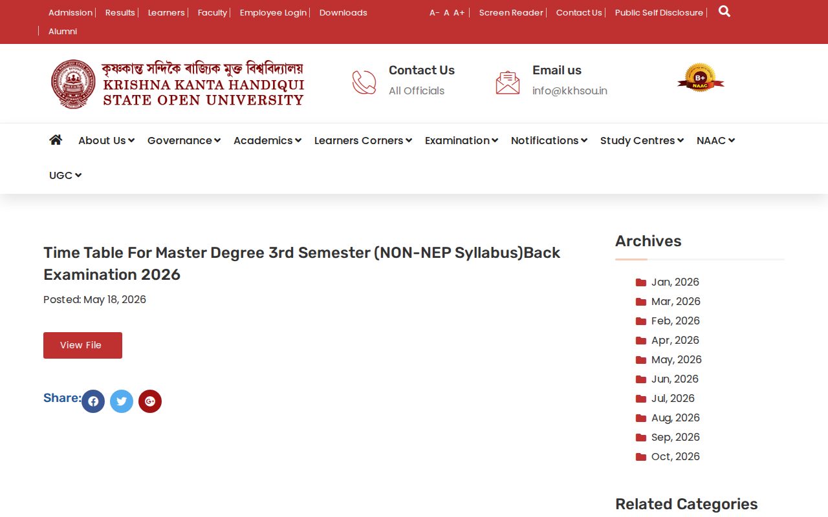Expand the About Us menu
The image size is (828, 517).
(106, 140)
